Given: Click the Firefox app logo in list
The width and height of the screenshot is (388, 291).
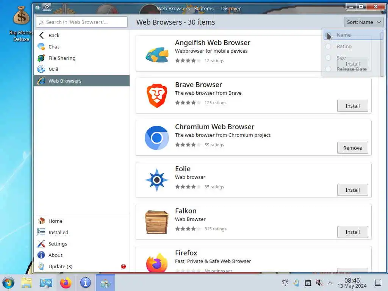Looking at the screenshot, I should pyautogui.click(x=157, y=263).
